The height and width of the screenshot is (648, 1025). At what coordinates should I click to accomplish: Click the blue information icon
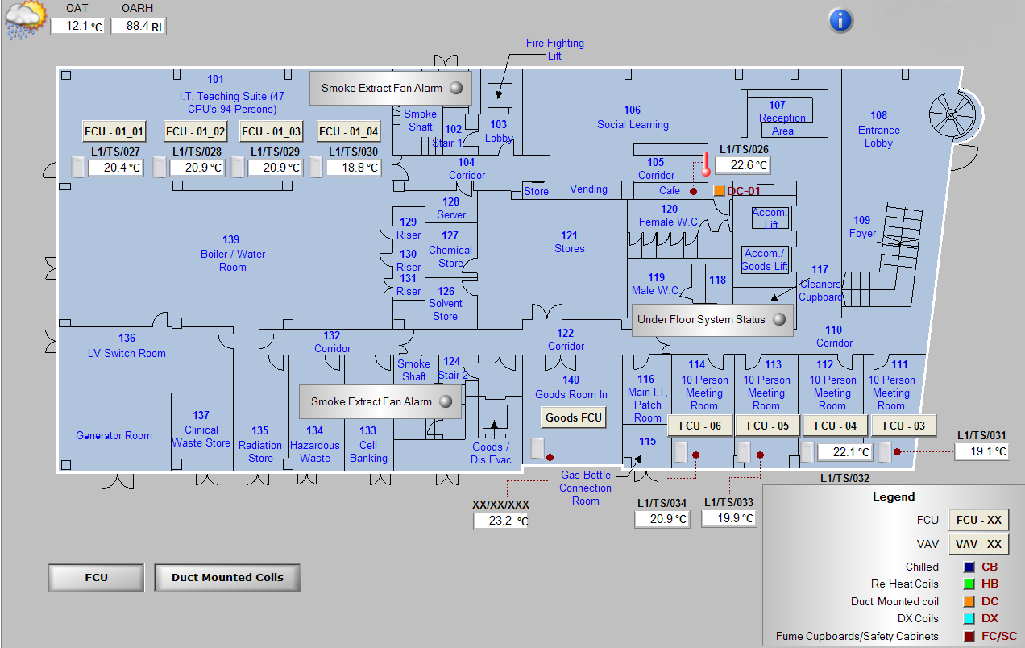tap(840, 20)
